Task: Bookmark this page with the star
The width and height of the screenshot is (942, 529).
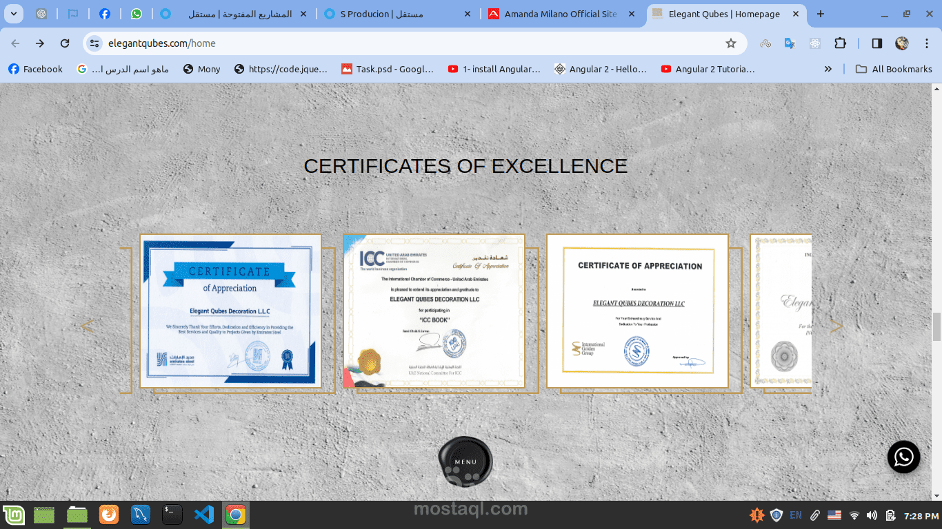Action: 731,43
